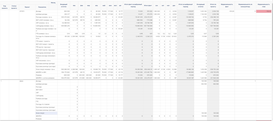
Task: Select the "4,08" FTE January cell
Action: [74, 34]
